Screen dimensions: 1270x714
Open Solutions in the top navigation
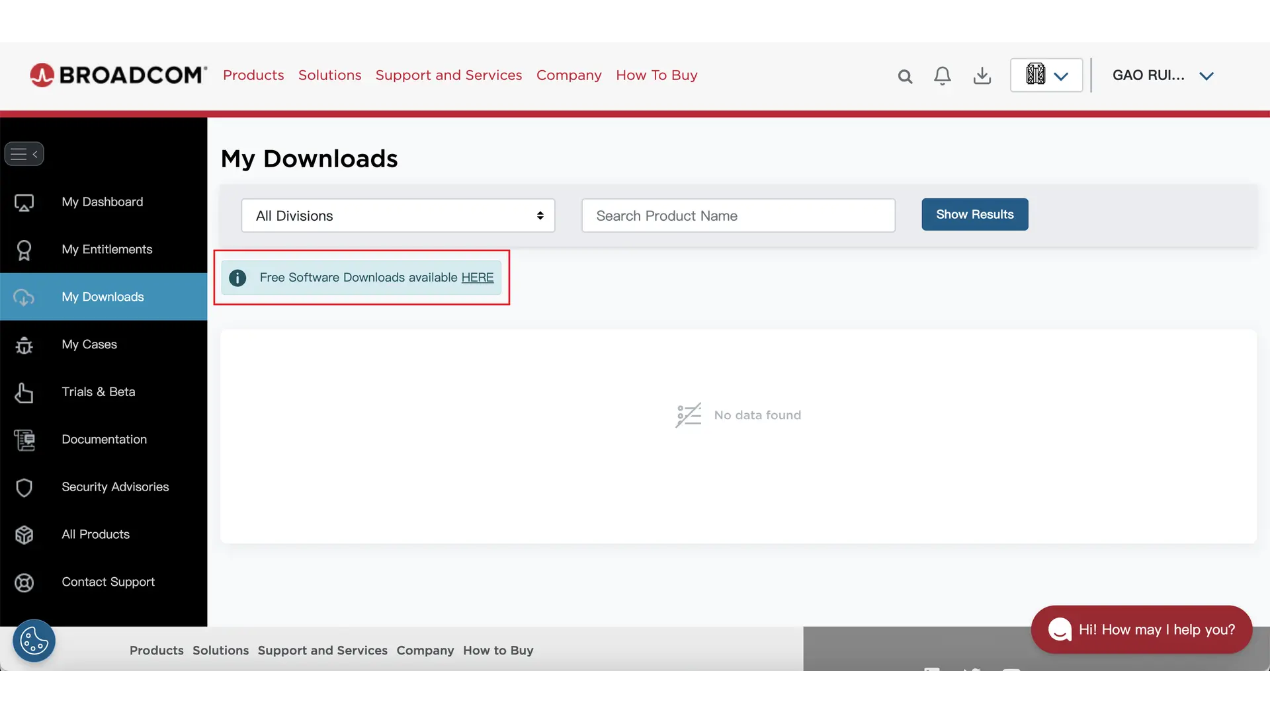click(330, 75)
